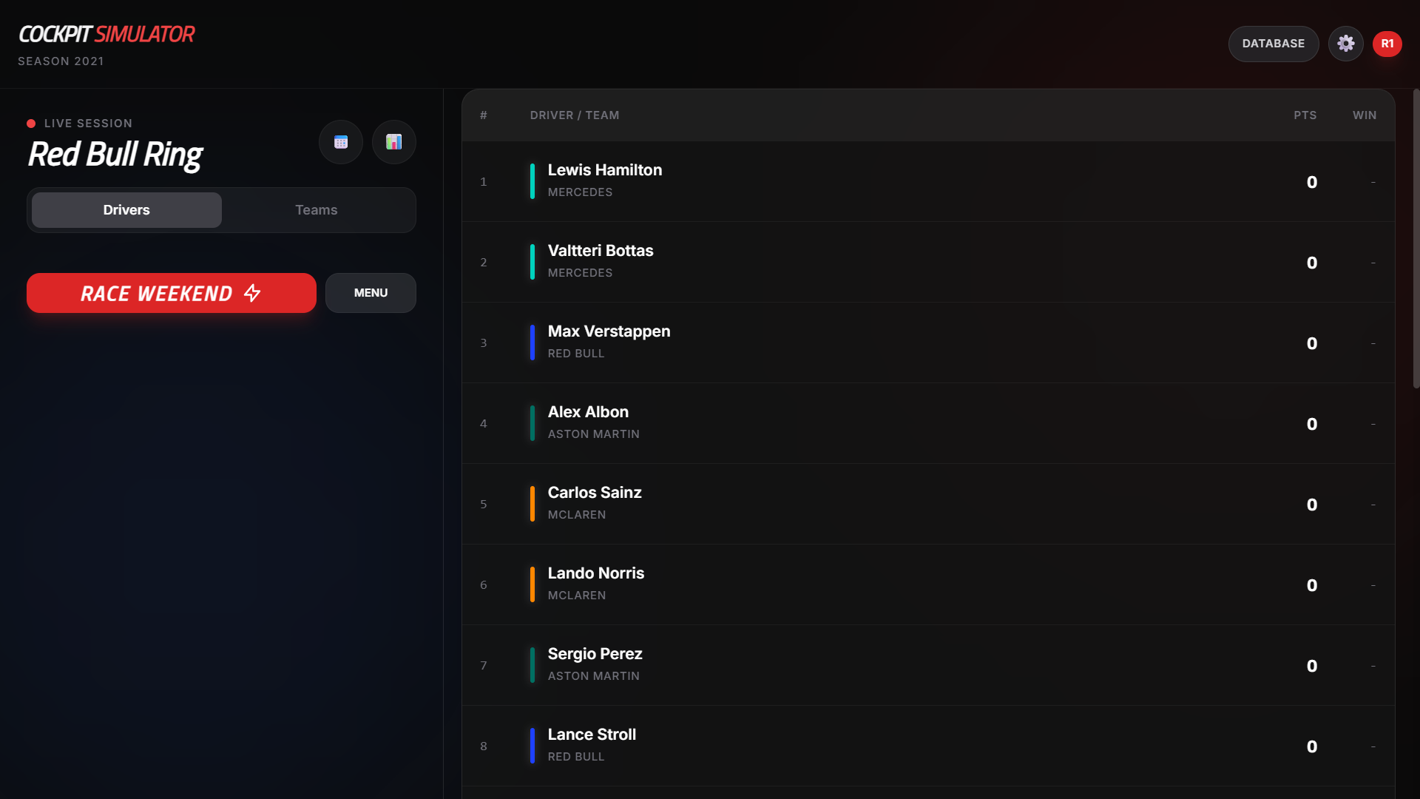Image resolution: width=1420 pixels, height=799 pixels.
Task: Start the RACE WEEKEND
Action: [172, 293]
